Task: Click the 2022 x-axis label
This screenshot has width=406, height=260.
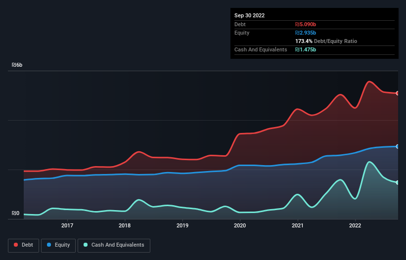Action: pyautogui.click(x=355, y=225)
